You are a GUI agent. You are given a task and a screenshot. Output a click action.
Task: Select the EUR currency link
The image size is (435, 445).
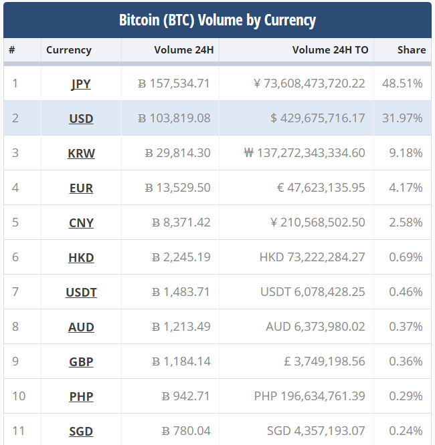81,188
